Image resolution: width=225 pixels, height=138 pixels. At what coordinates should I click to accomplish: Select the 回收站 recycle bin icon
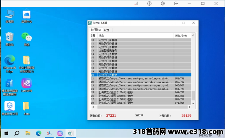10,39
